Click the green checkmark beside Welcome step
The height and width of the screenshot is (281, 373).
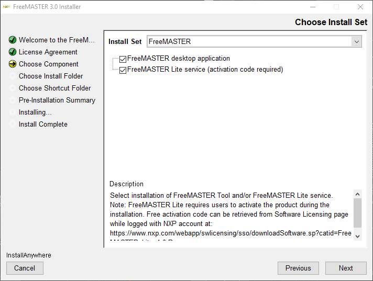13,40
